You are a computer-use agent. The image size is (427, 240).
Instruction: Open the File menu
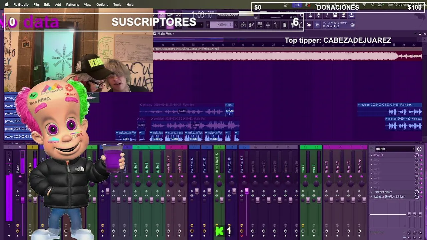[36, 5]
